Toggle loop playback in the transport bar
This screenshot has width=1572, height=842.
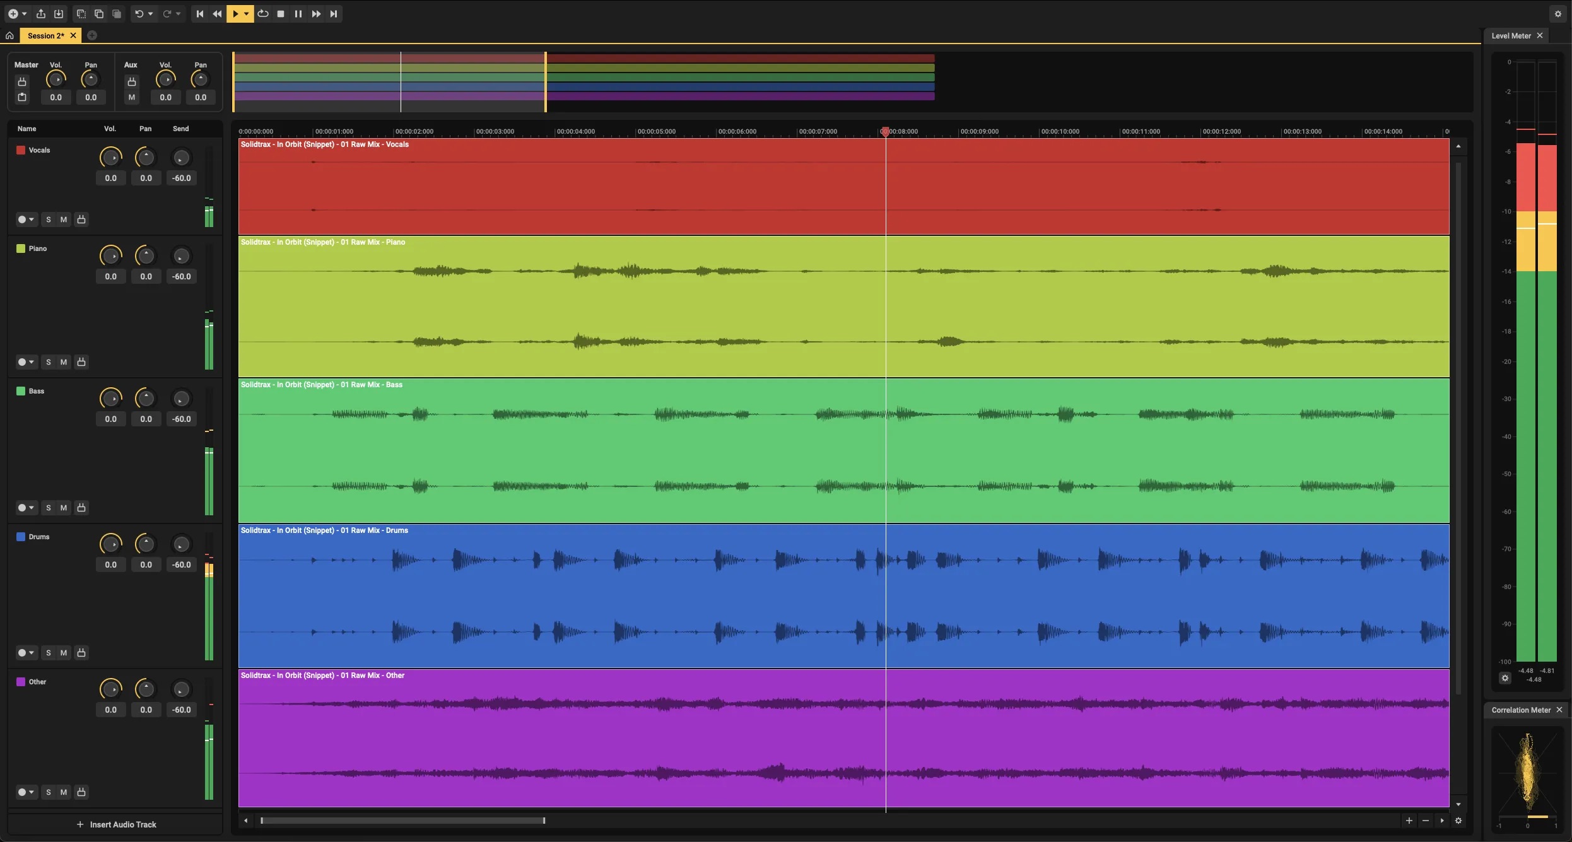click(263, 14)
